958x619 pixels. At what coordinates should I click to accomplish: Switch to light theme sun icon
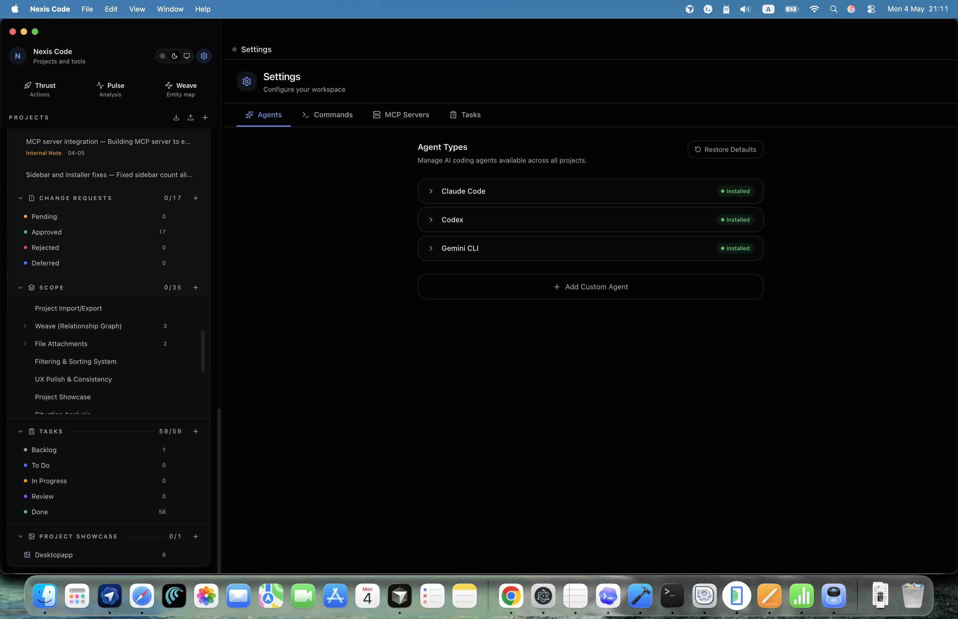tap(162, 56)
